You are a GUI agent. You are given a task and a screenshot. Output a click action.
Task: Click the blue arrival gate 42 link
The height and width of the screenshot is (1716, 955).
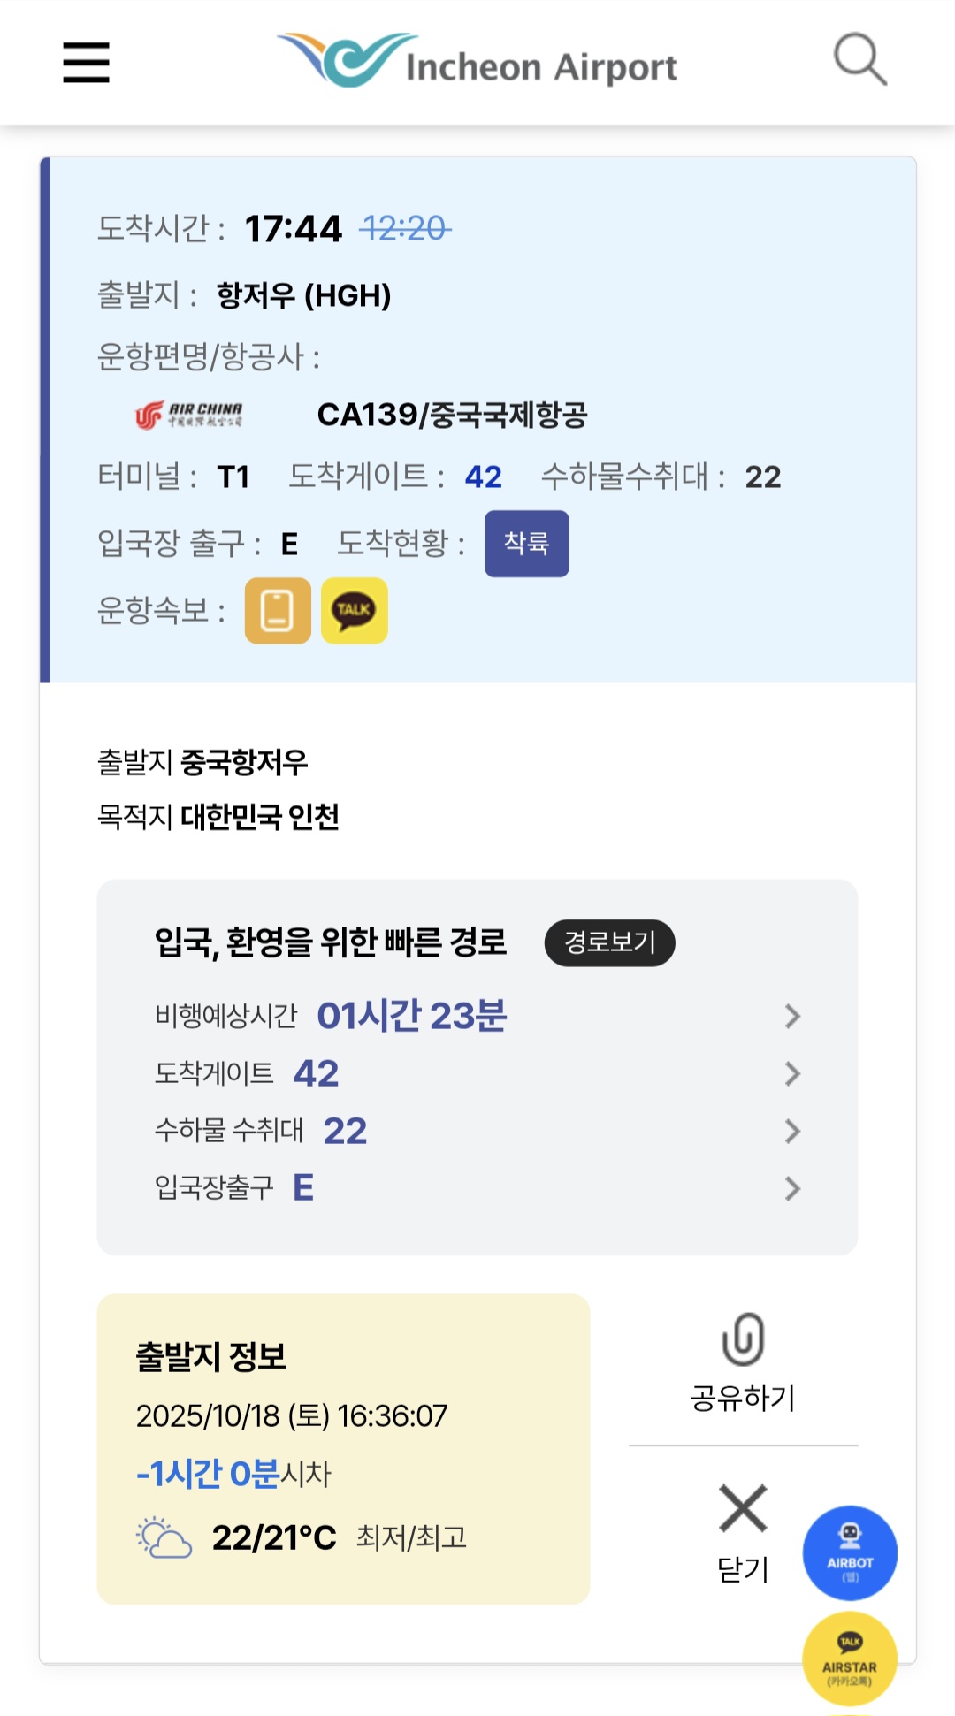483,477
